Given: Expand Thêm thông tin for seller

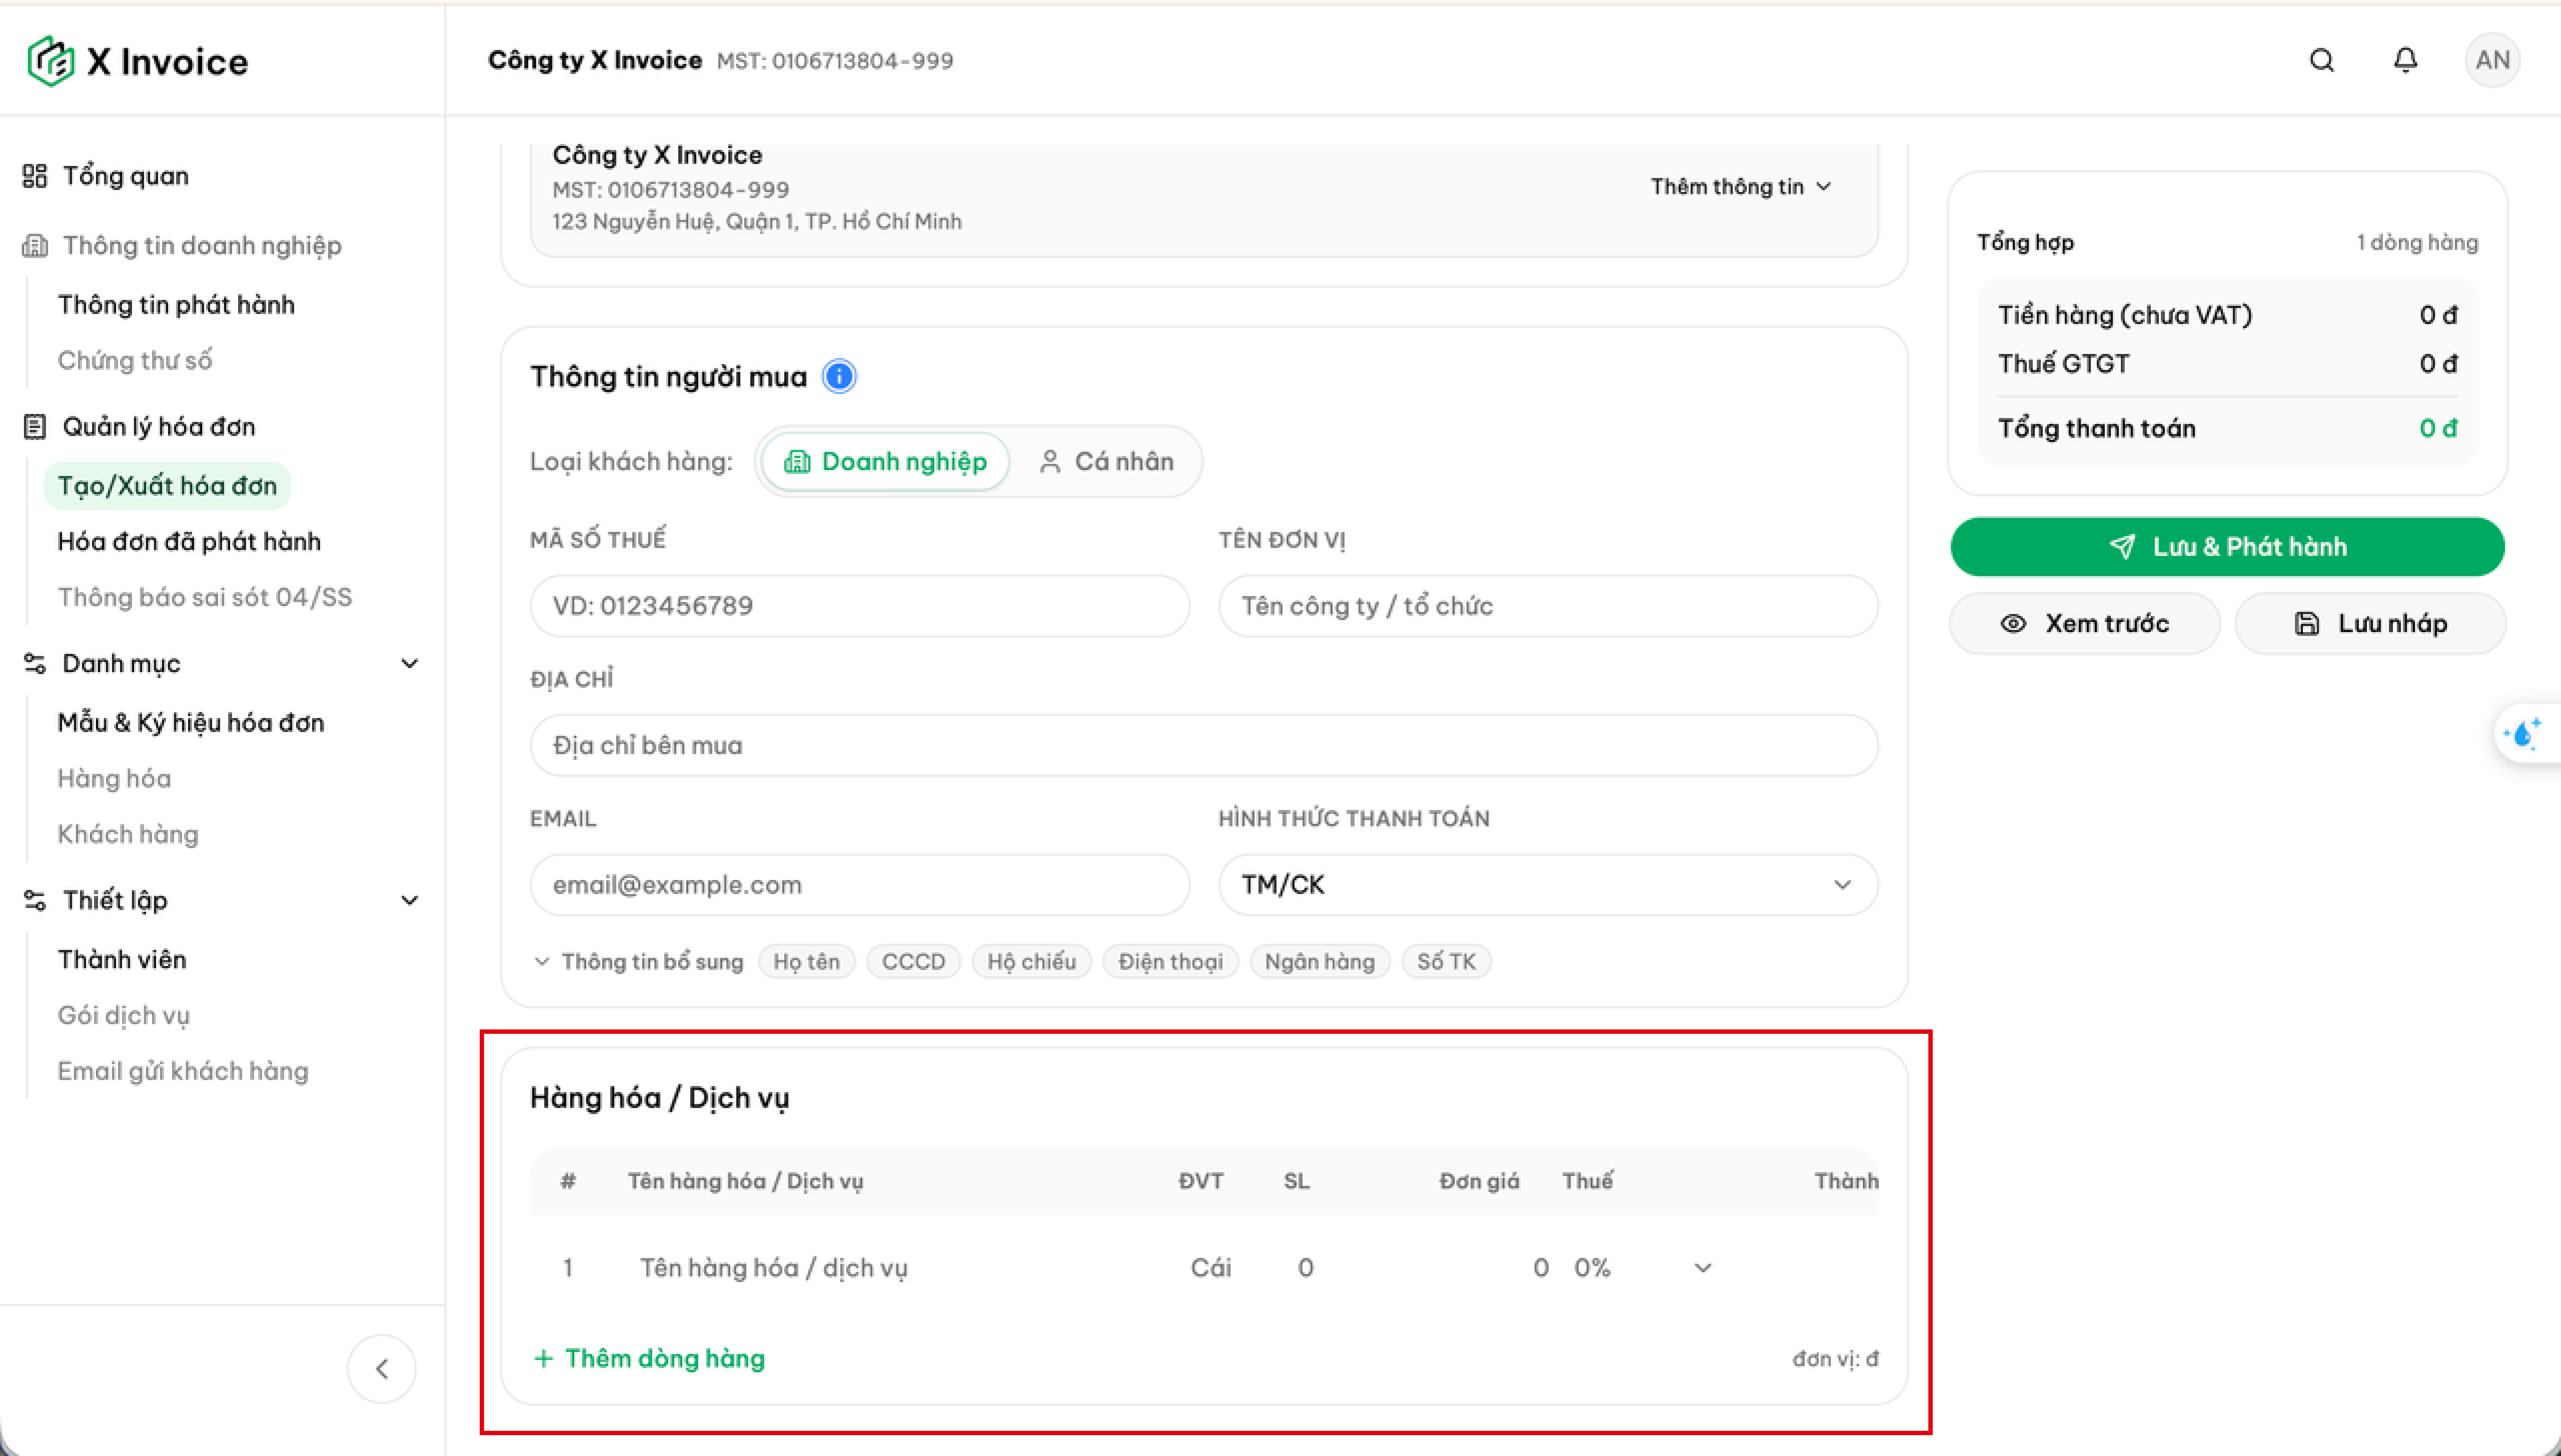Looking at the screenshot, I should pyautogui.click(x=1740, y=187).
